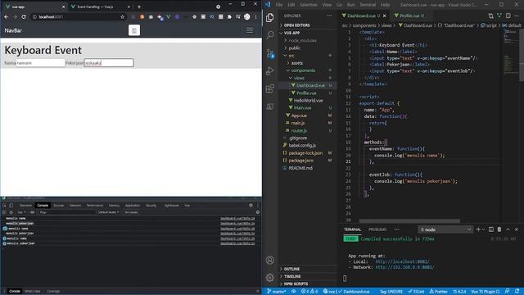Open console settings gear in DevTools
524x295 pixels.
click(258, 212)
